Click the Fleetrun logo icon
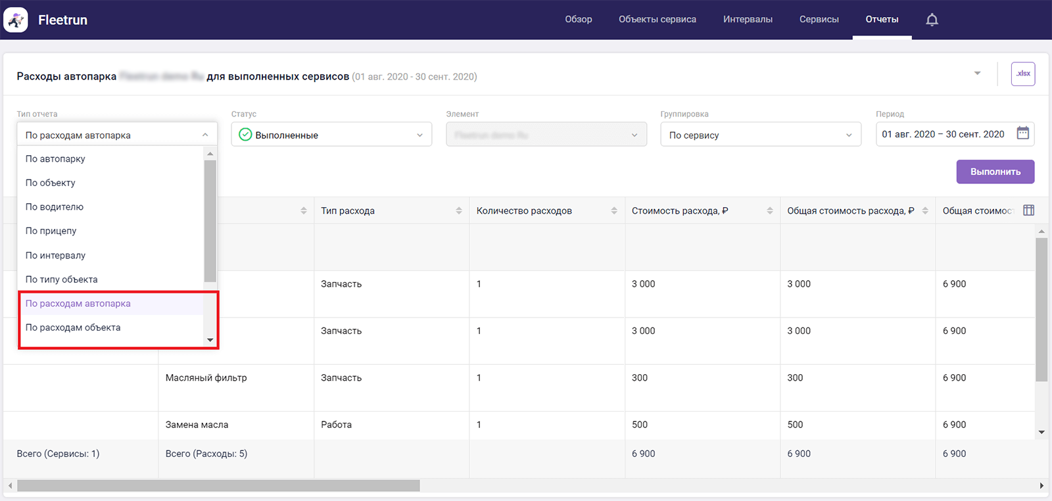 [x=16, y=20]
